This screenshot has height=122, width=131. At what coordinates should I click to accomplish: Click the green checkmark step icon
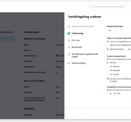[x=69, y=27]
